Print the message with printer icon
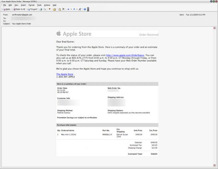The width and height of the screenshot is (218, 169). click(41, 9)
